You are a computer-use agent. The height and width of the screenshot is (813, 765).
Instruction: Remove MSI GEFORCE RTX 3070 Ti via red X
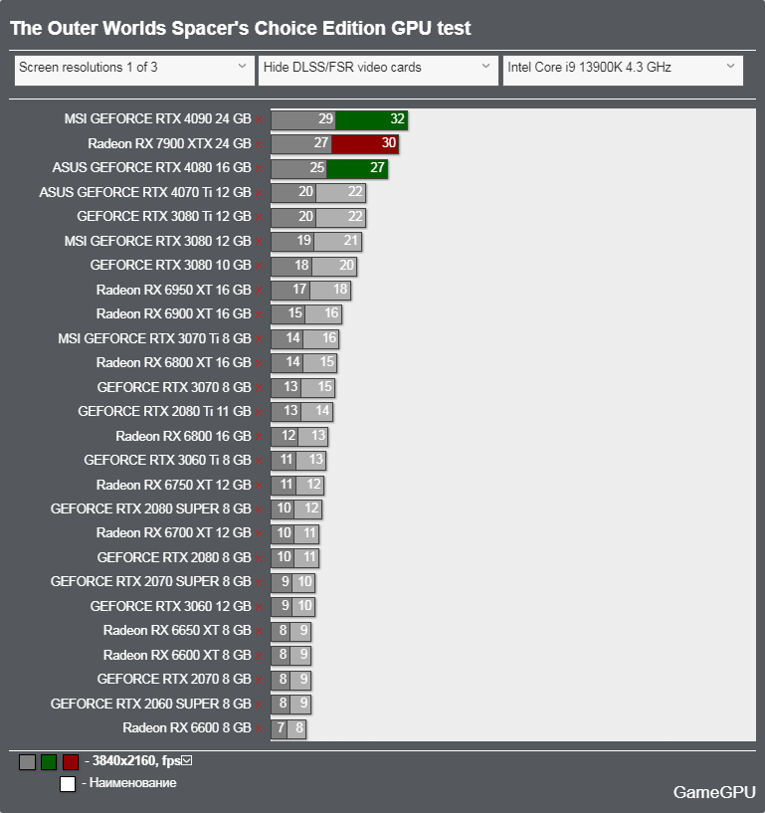(x=259, y=339)
